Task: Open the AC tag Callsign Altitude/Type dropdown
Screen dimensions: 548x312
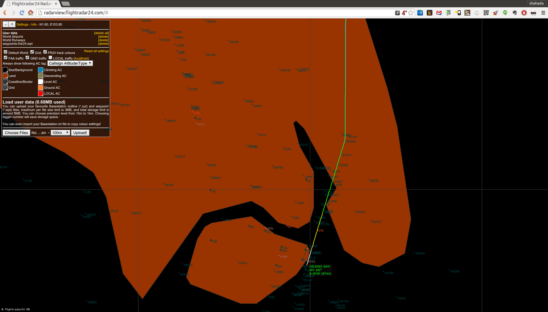Action: click(x=70, y=63)
